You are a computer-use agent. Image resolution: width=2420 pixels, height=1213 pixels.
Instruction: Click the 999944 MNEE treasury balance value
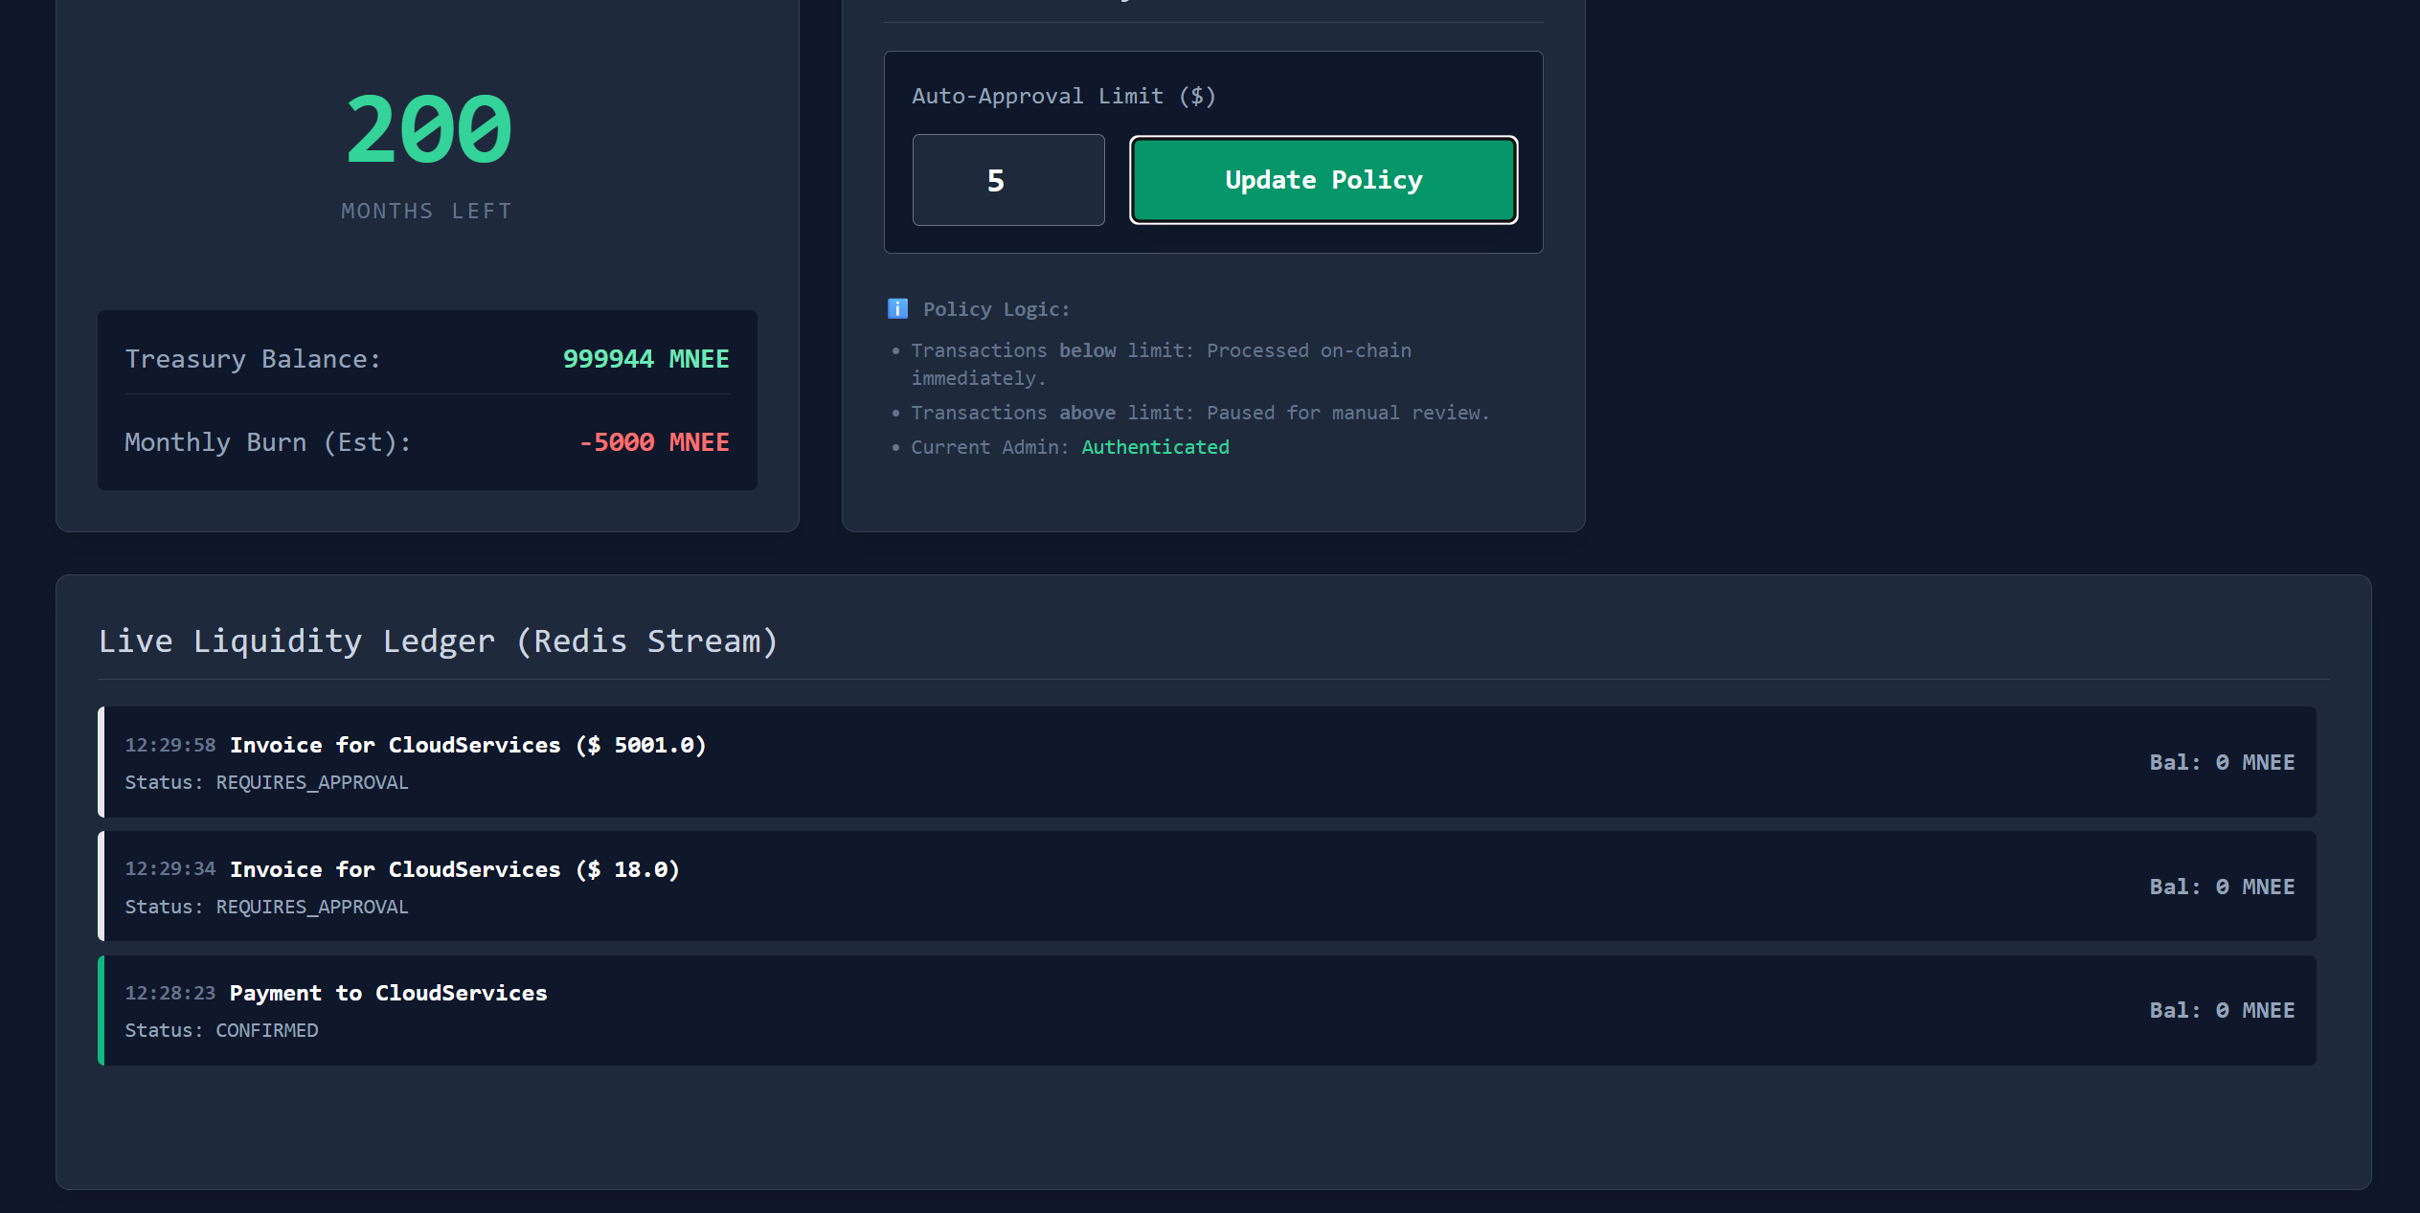pos(645,359)
